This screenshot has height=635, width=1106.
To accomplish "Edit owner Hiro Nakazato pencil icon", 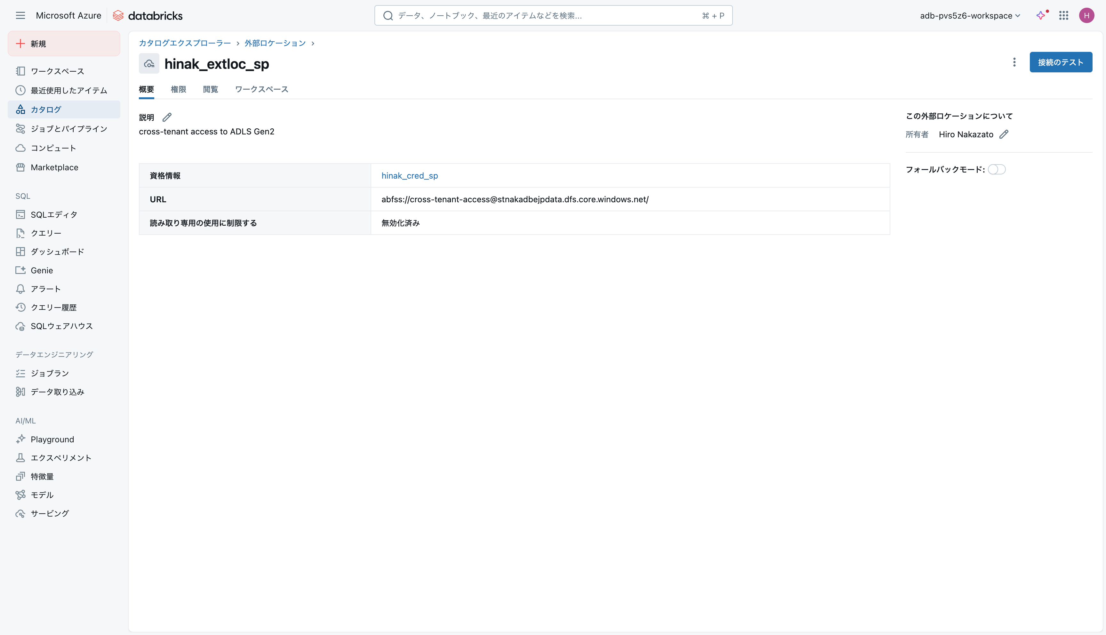I will click(x=1004, y=134).
